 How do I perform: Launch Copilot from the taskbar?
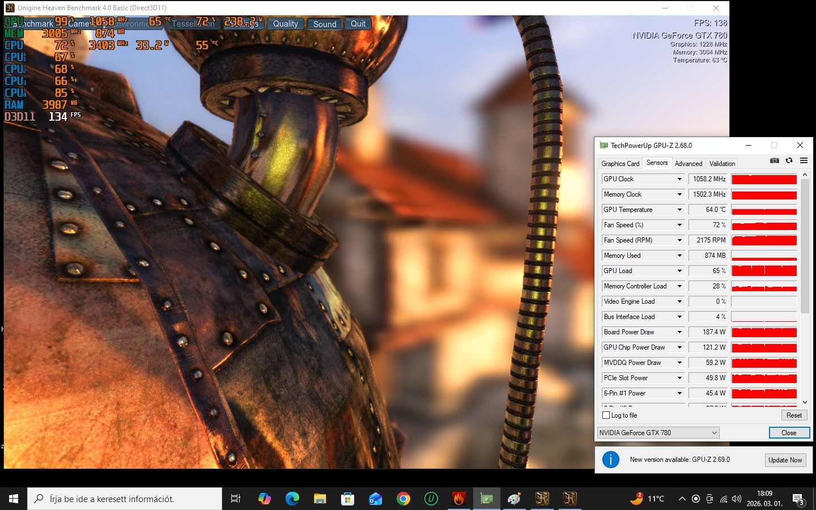265,499
